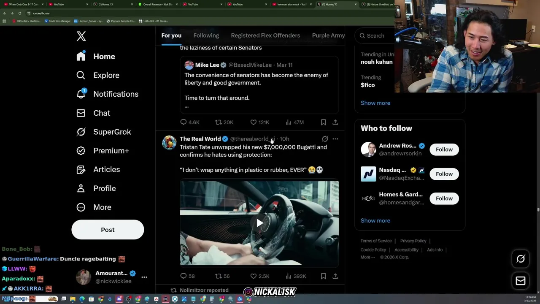
Task: Open Cookie Policy link
Action: click(373, 250)
